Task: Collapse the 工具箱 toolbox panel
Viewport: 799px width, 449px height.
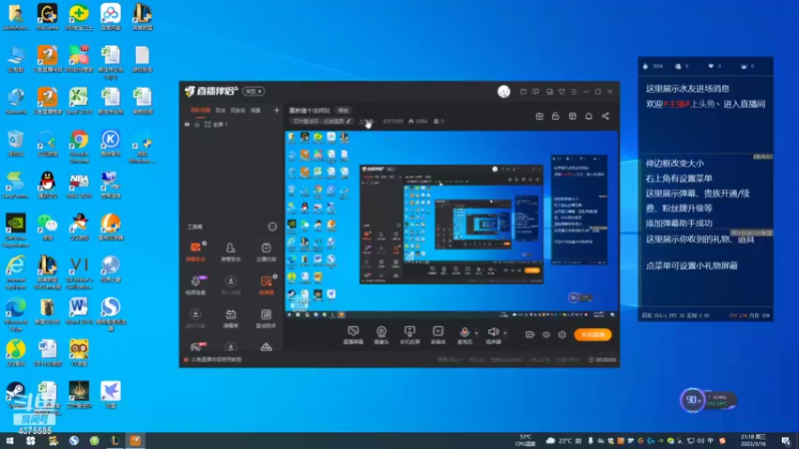Action: (x=272, y=226)
